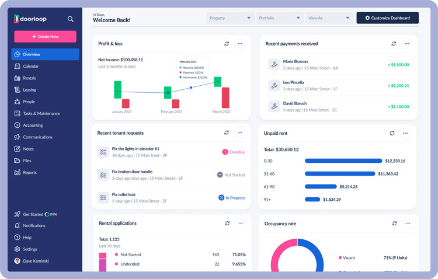438x279 pixels.
Task: Open more options for Rental applications
Action: point(240,224)
